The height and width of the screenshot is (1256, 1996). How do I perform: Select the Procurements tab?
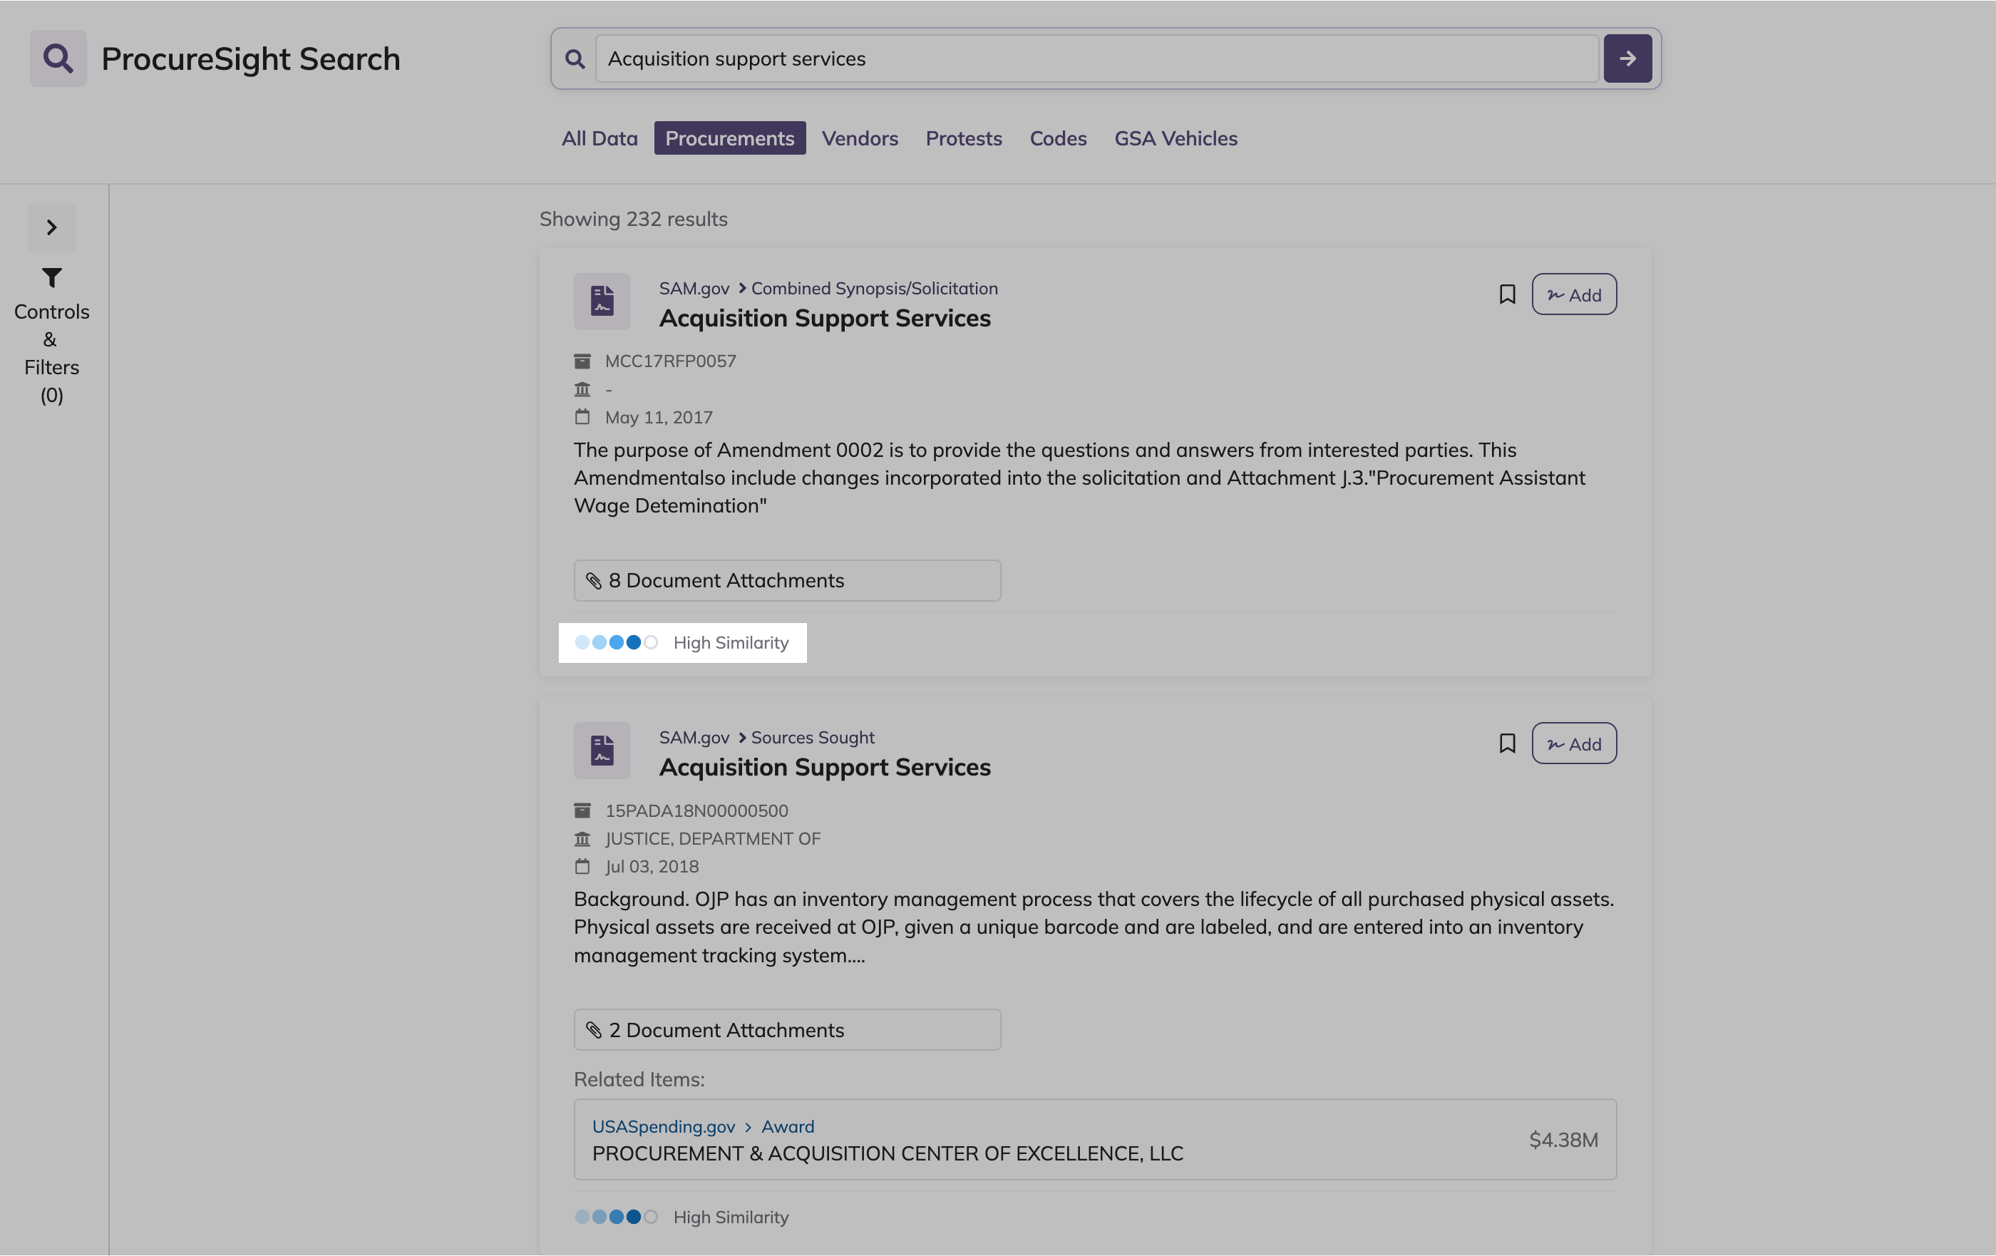point(729,138)
